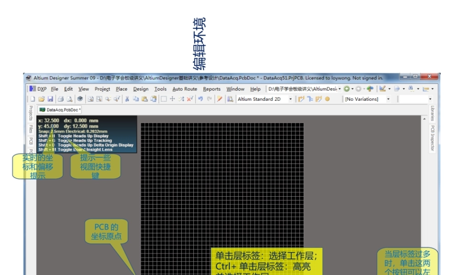The height and width of the screenshot is (275, 458).
Task: Open the Tools menu
Action: pyautogui.click(x=160, y=89)
